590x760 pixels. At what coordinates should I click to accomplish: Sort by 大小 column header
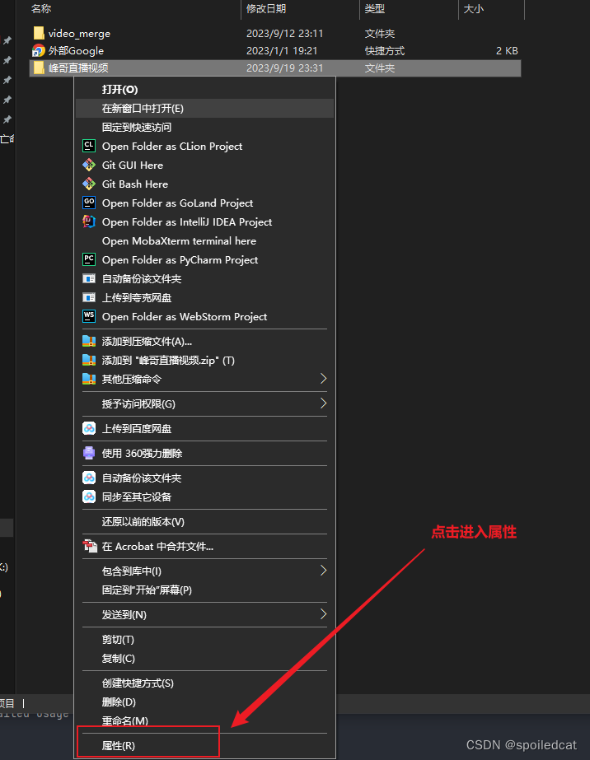tap(474, 8)
